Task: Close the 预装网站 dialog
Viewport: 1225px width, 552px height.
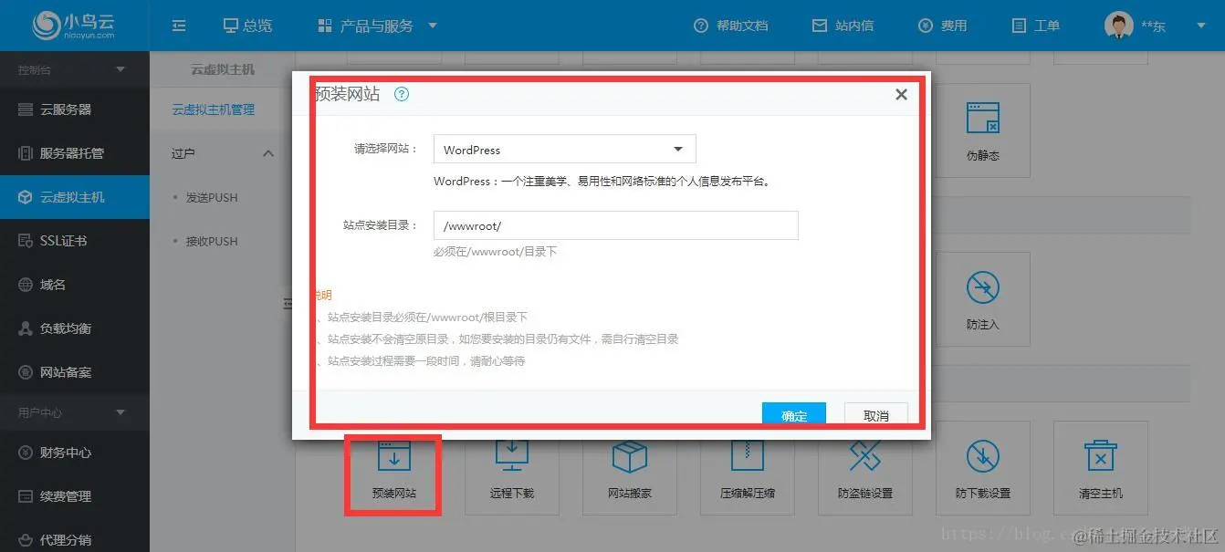Action: [901, 94]
